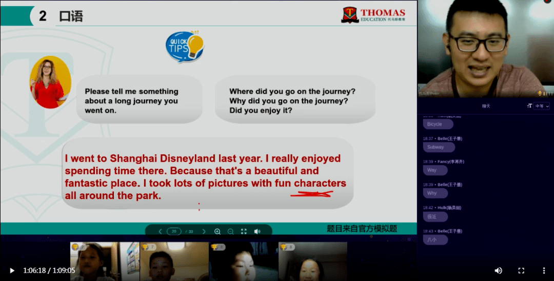Go to the next slide arrow
The height and width of the screenshot is (281, 554).
click(x=204, y=231)
